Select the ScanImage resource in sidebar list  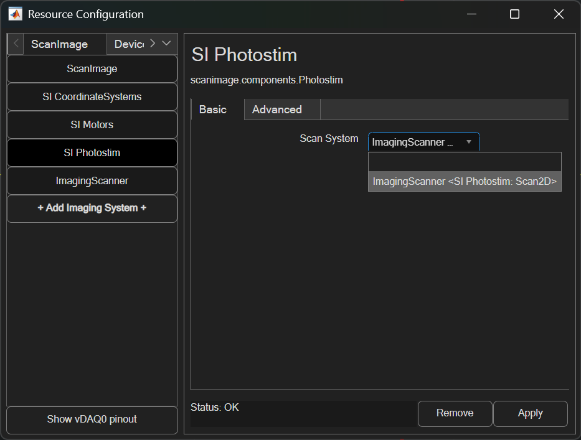coord(92,69)
